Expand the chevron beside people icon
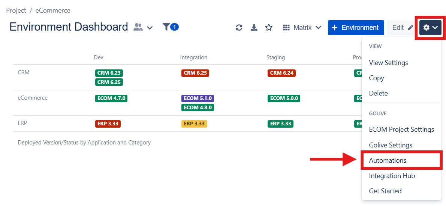Viewport: 446px width, 206px height. point(150,28)
